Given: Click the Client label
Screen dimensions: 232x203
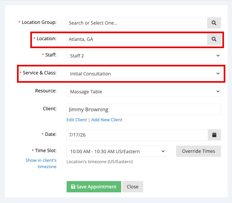Looking at the screenshot, I should (x=50, y=109).
